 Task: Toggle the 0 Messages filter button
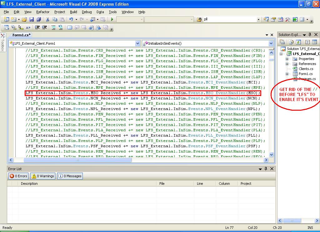(x=70, y=176)
